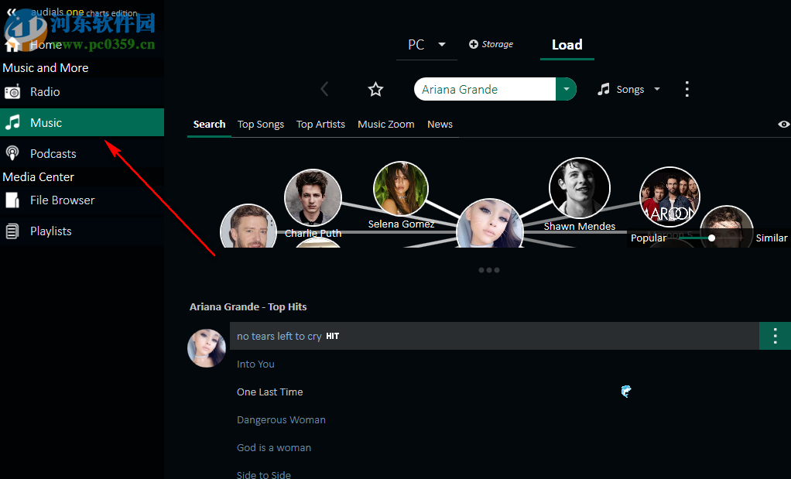Select Shawn Mendes artist bubble
Viewport: 791px width, 479px height.
point(579,189)
